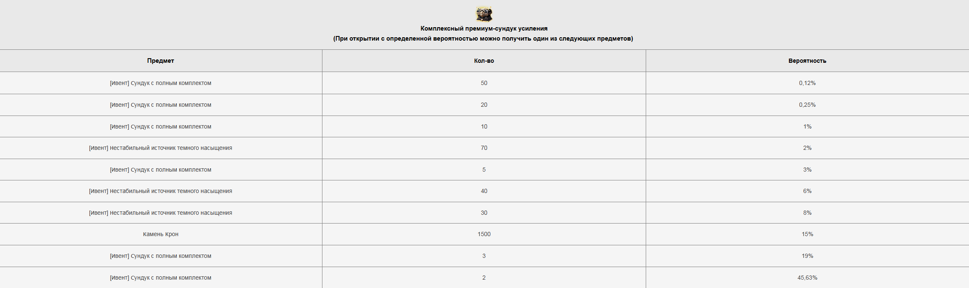This screenshot has width=969, height=288.
Task: Select the 45,63% probability value
Action: click(807, 278)
